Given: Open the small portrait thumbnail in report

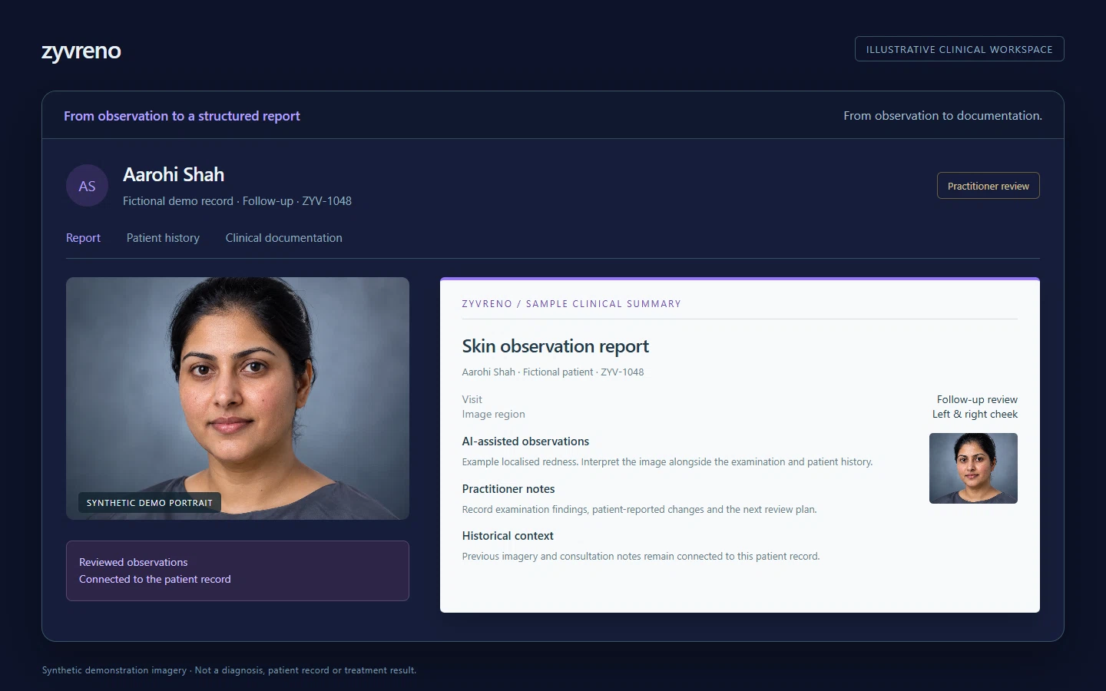Looking at the screenshot, I should 973,468.
